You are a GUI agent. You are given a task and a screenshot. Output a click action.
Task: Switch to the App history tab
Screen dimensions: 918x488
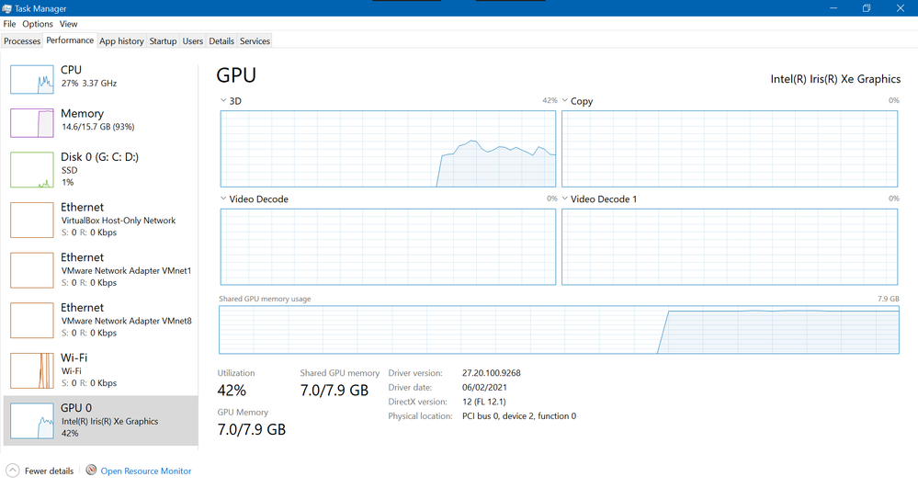(x=121, y=41)
